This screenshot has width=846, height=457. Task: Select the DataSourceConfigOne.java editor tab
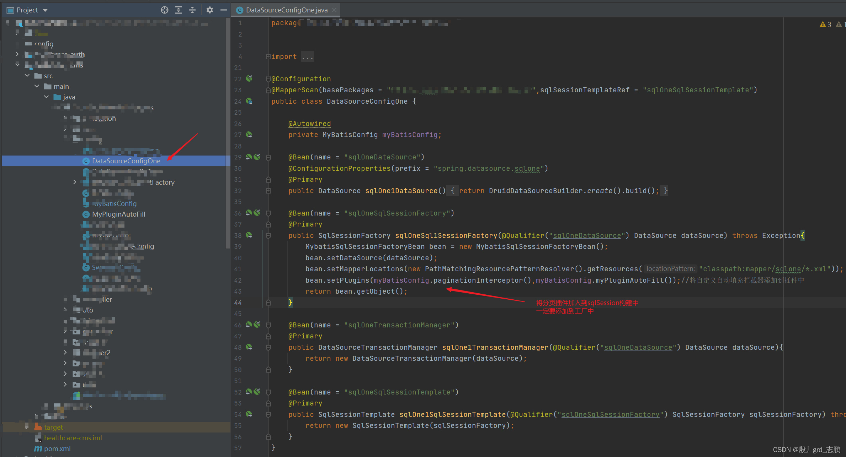(287, 10)
